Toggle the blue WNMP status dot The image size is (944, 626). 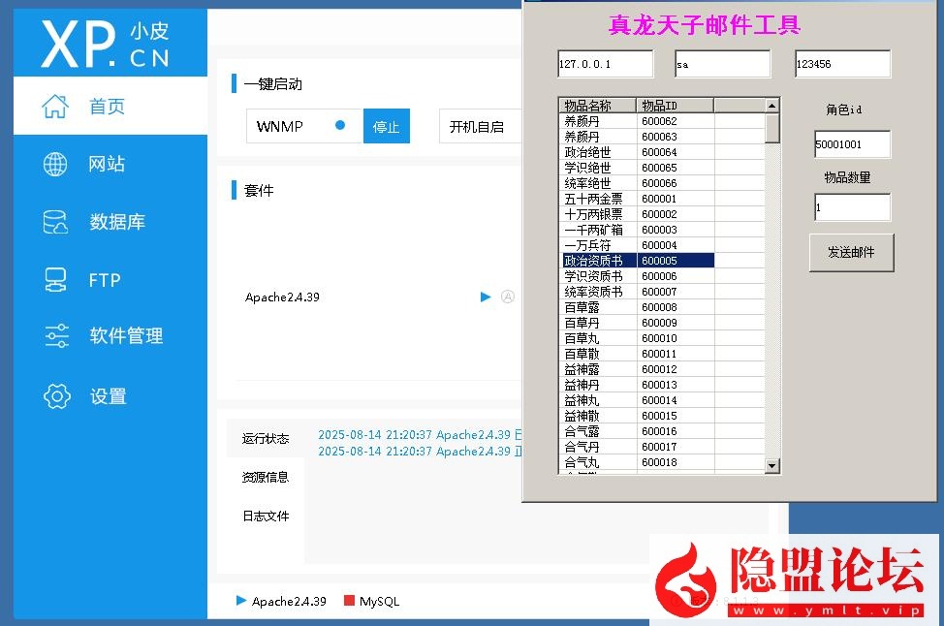coord(340,125)
